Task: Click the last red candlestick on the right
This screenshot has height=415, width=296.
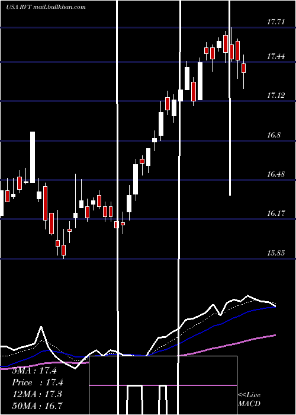Action: coord(244,68)
